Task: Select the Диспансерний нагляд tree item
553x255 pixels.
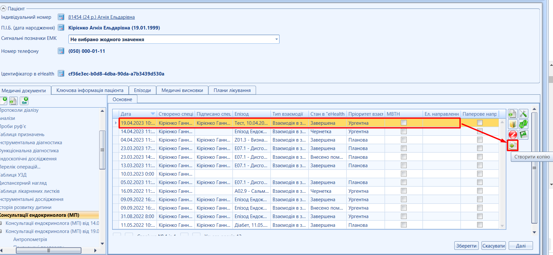Action: pos(23,183)
